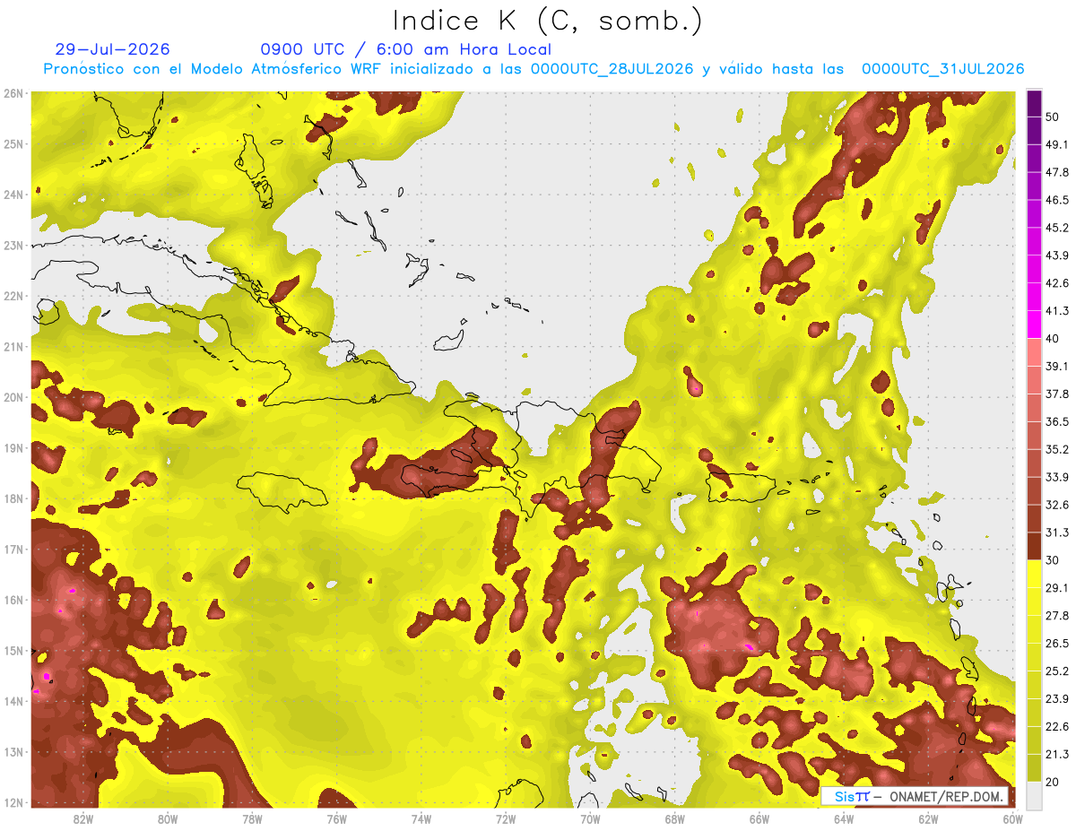
Task: Click the "62W" longitude axis label
Action: click(x=929, y=818)
